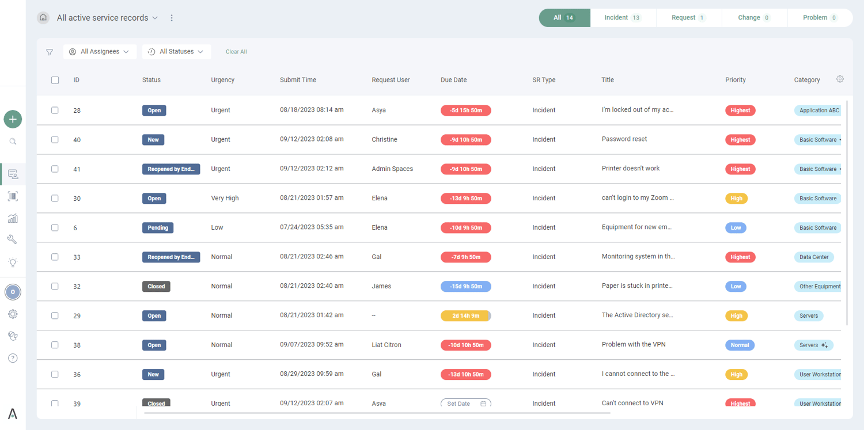The height and width of the screenshot is (430, 864).
Task: Tick the checkbox for record ID 28
Action: coord(55,110)
